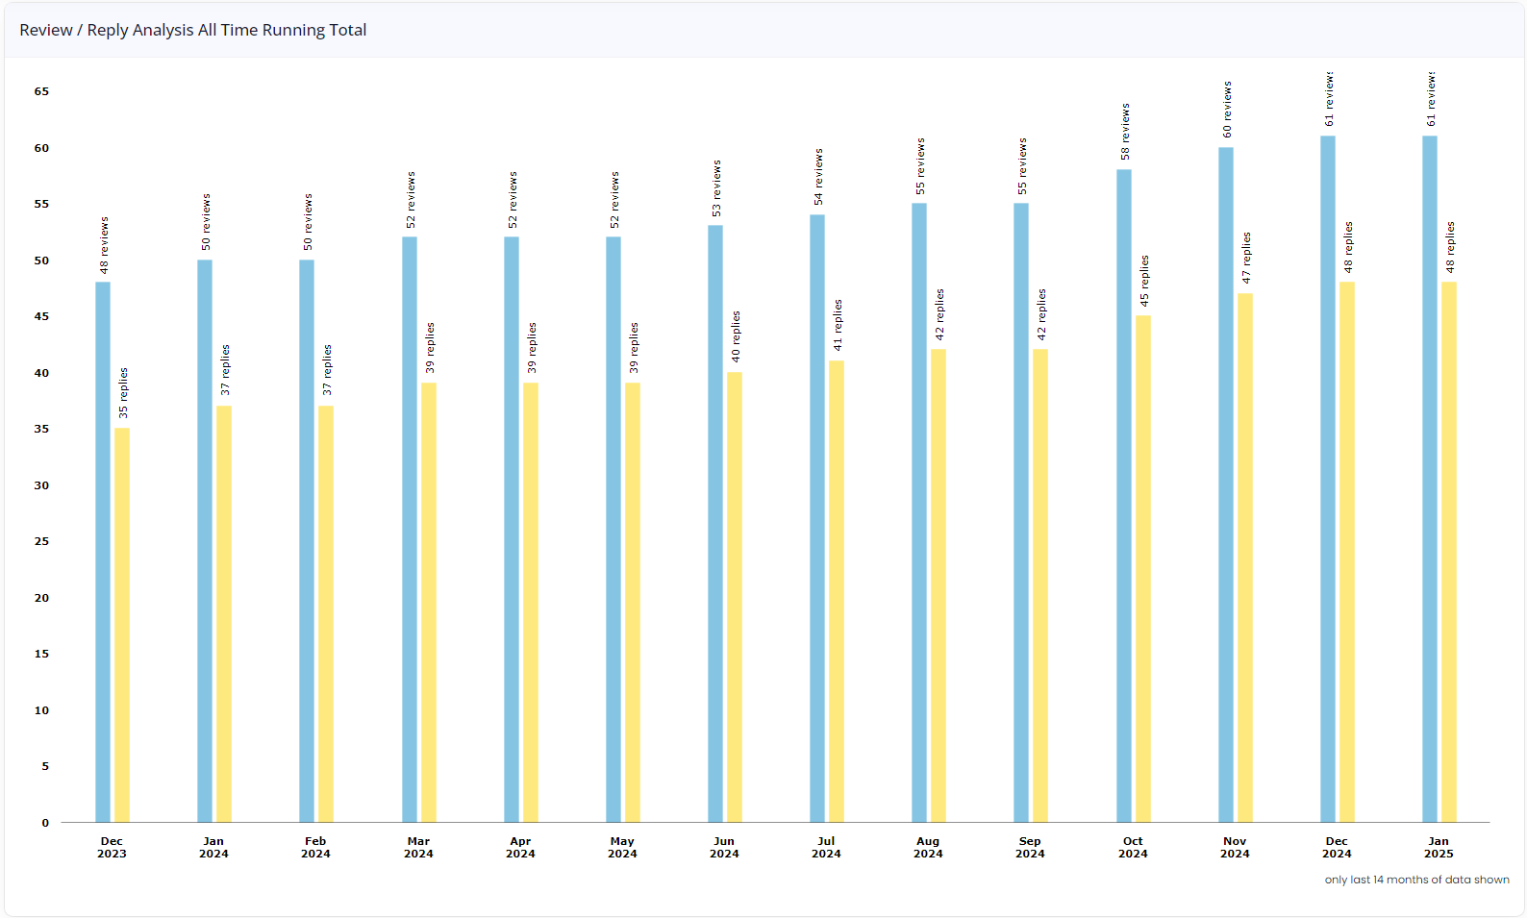Screen dimensions: 1527x918
Task: Click the '60 reviews' bar label
Action: click(x=1227, y=110)
